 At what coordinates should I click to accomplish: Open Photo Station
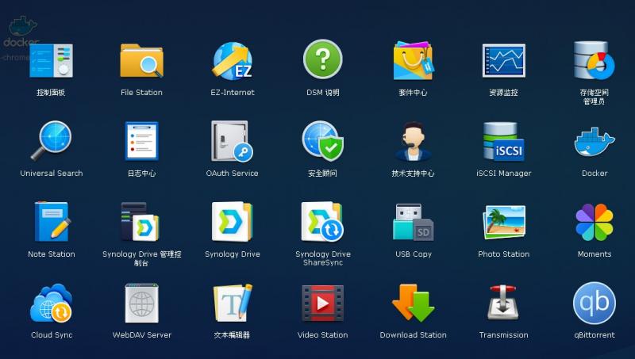click(504, 222)
